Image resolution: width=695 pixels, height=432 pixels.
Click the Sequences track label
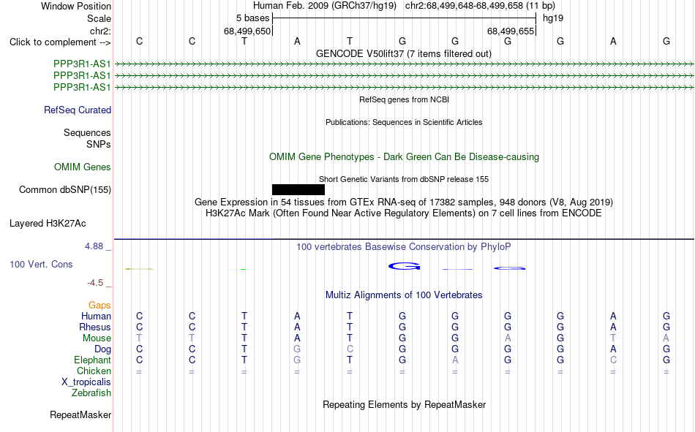(87, 132)
